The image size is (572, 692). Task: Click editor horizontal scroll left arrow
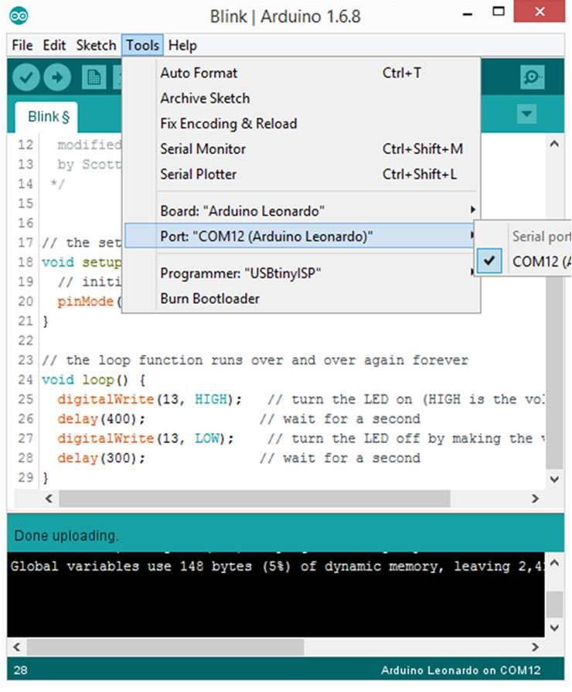[x=49, y=499]
